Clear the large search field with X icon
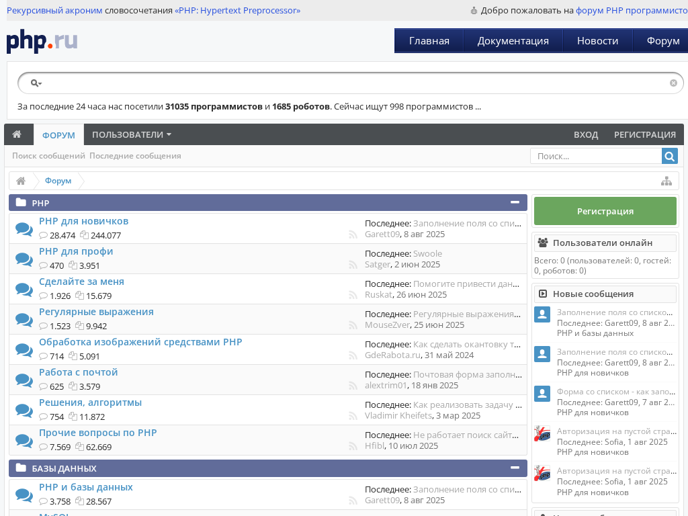 [x=673, y=83]
